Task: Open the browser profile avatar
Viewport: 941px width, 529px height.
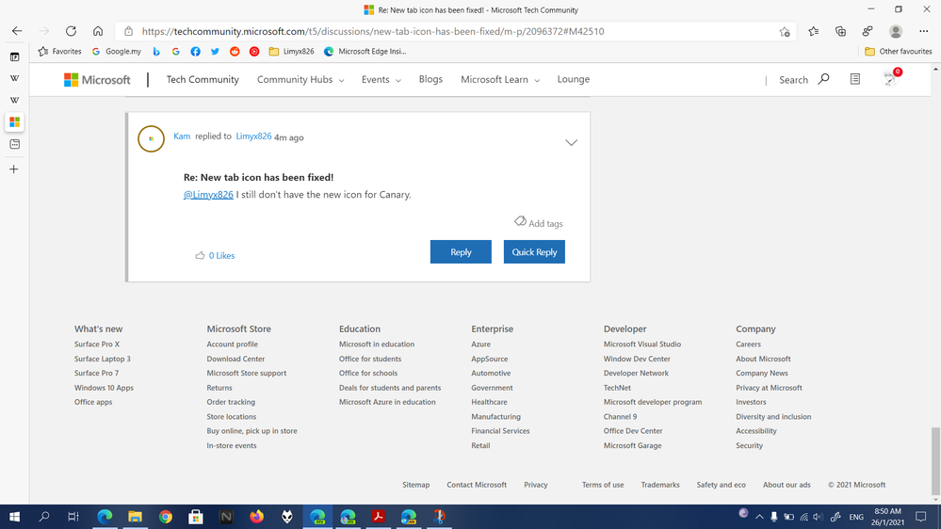Action: point(896,31)
